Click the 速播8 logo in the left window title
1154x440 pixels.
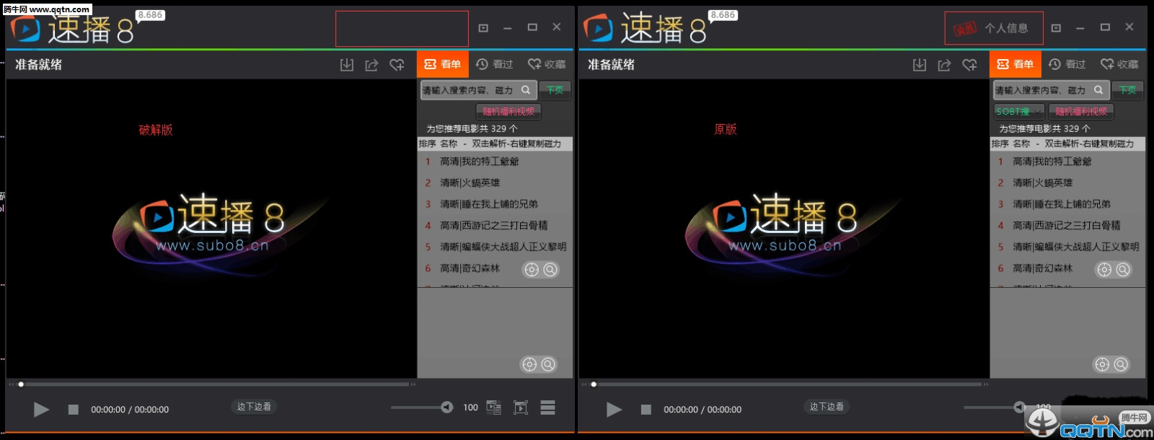pyautogui.click(x=72, y=29)
